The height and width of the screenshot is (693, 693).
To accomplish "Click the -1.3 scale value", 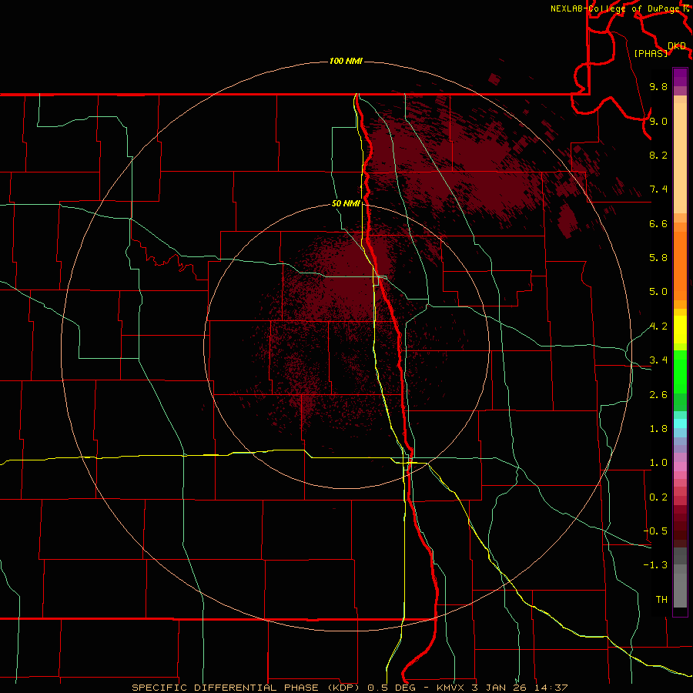I will coord(655,565).
